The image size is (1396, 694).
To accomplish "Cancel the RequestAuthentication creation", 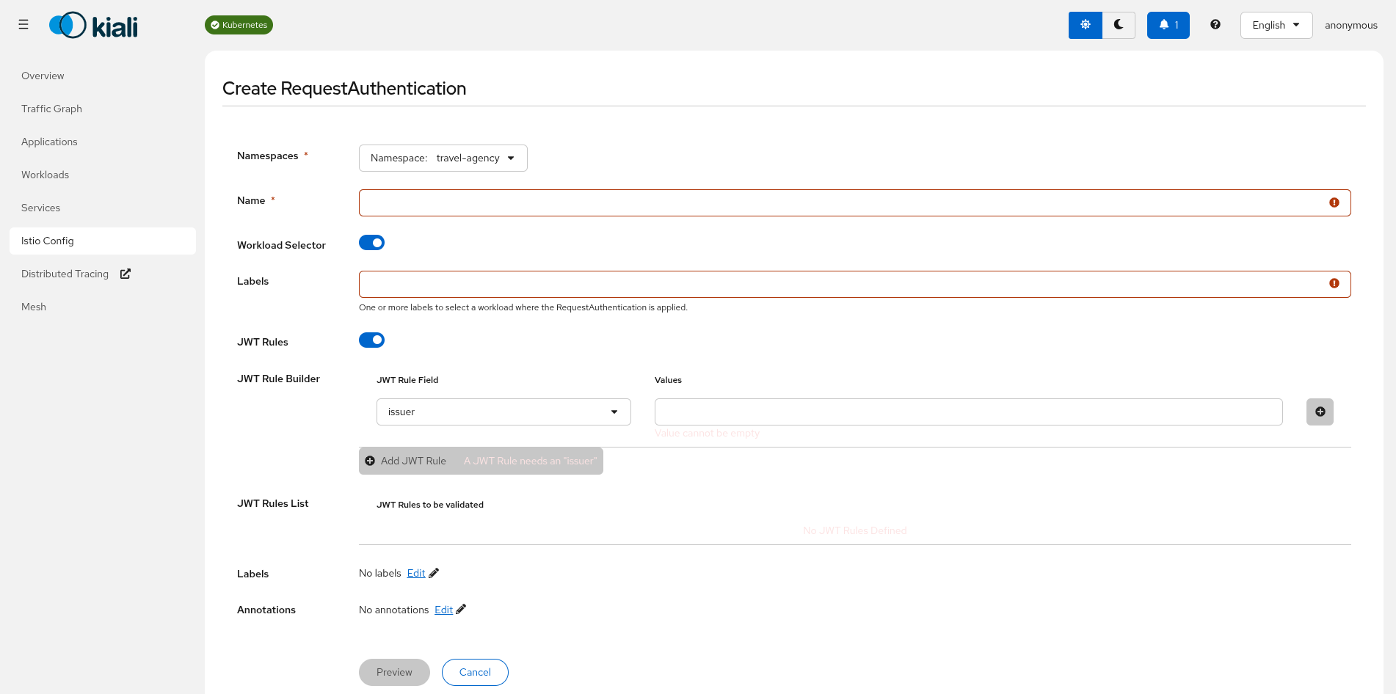I will [475, 672].
